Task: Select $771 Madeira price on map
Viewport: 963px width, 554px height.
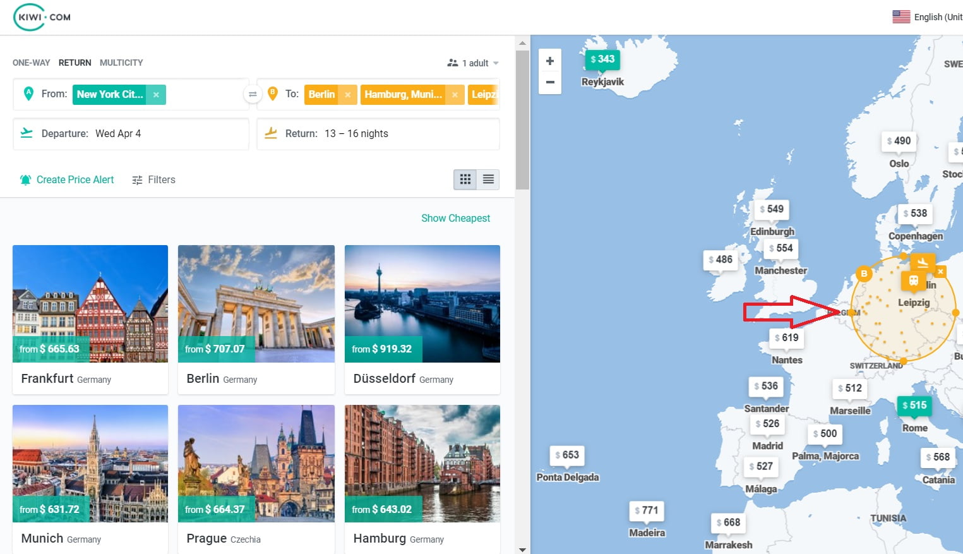Action: (647, 511)
